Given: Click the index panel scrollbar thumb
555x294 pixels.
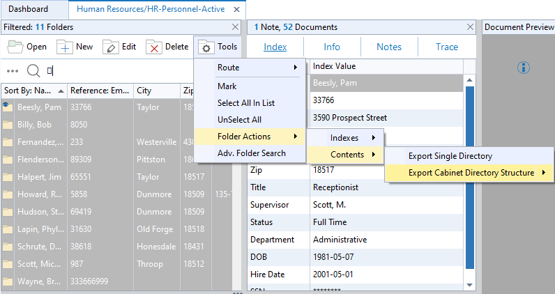Looking at the screenshot, I should pyautogui.click(x=470, y=177).
